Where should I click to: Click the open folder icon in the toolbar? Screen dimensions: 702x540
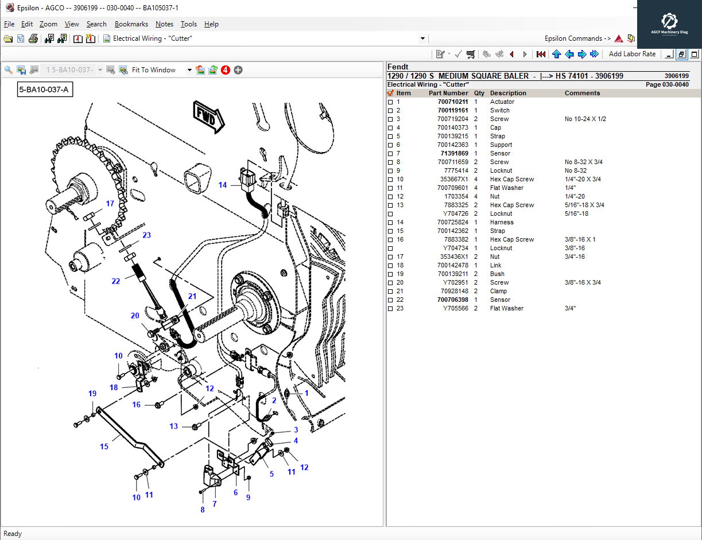pos(8,38)
